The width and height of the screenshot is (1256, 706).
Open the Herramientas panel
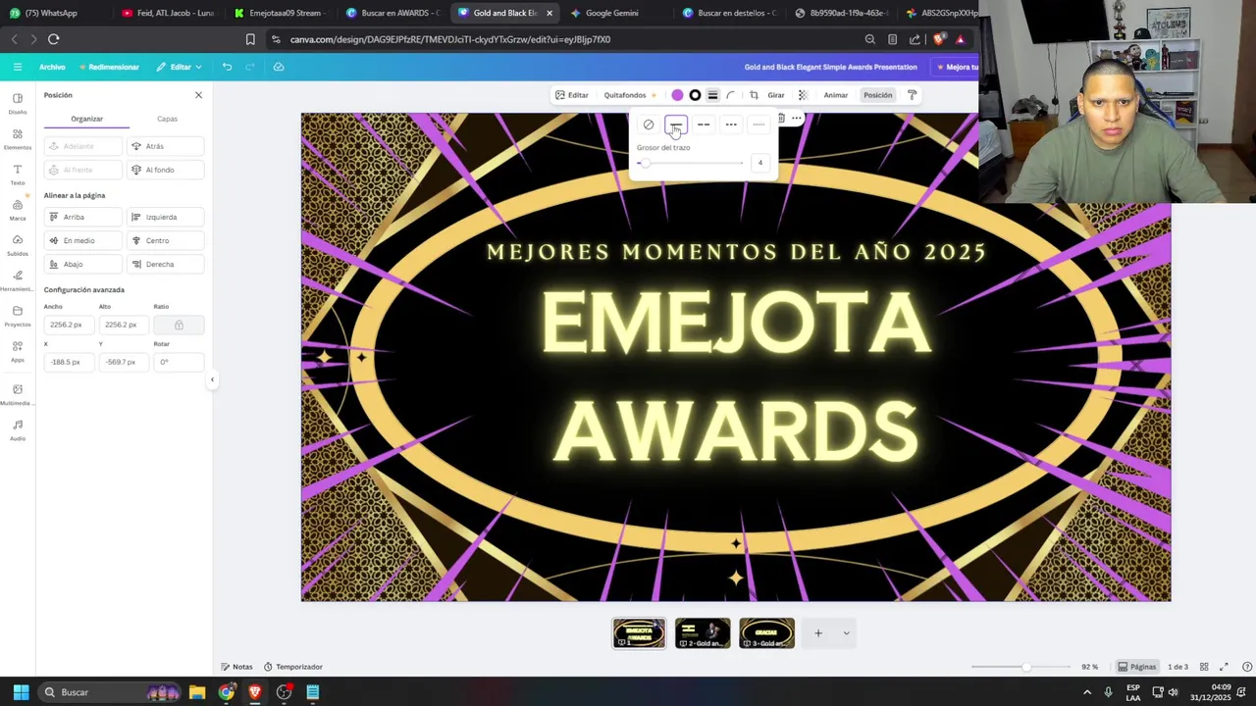pyautogui.click(x=18, y=279)
